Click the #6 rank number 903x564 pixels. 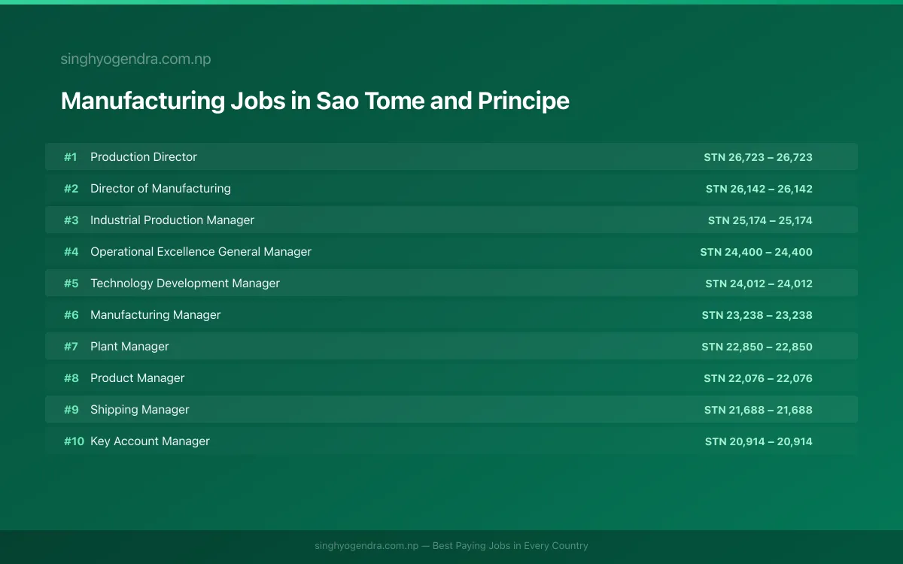pos(71,315)
